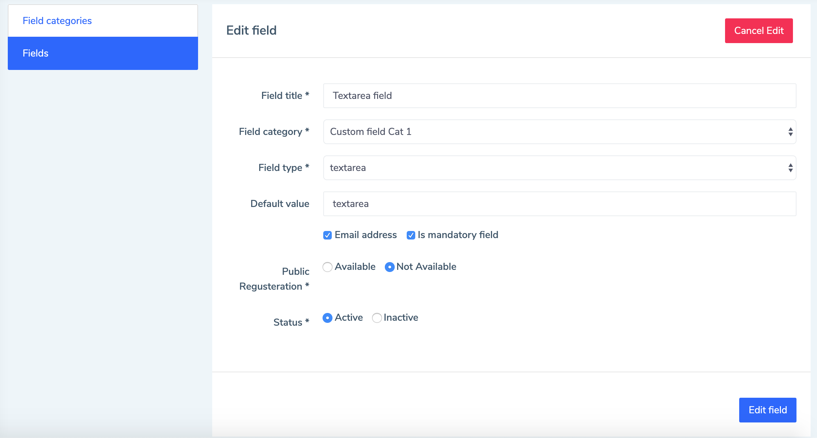Select the Not Available radio button

click(x=389, y=267)
